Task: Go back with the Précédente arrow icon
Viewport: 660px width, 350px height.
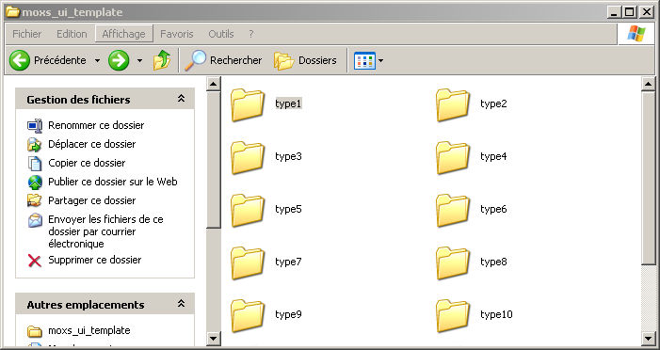Action: pyautogui.click(x=20, y=60)
